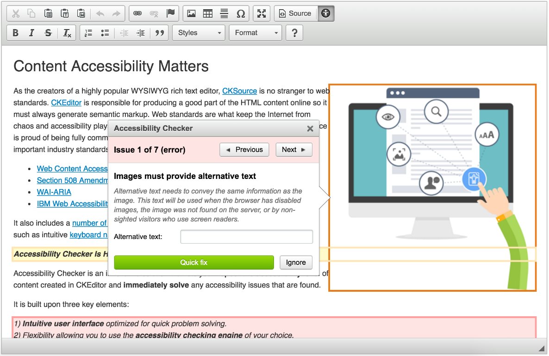549x356 pixels.
Task: Insert a special character
Action: 241,13
